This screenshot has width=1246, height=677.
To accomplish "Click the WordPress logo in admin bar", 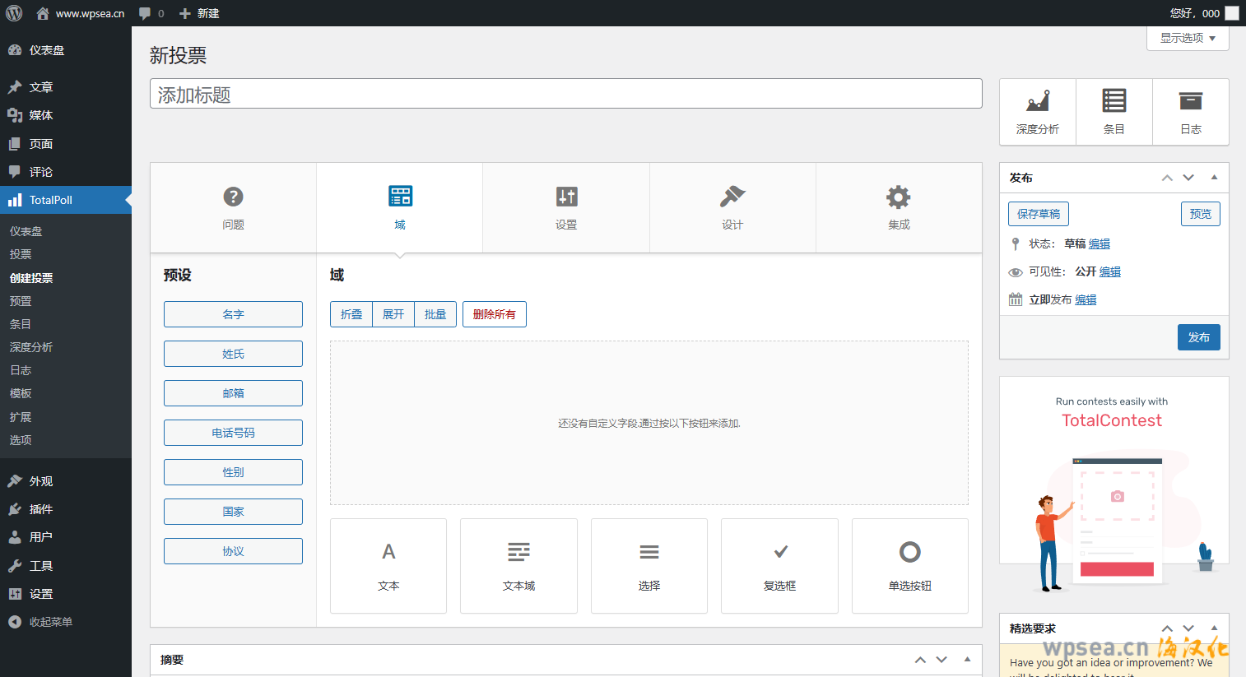I will pos(14,13).
